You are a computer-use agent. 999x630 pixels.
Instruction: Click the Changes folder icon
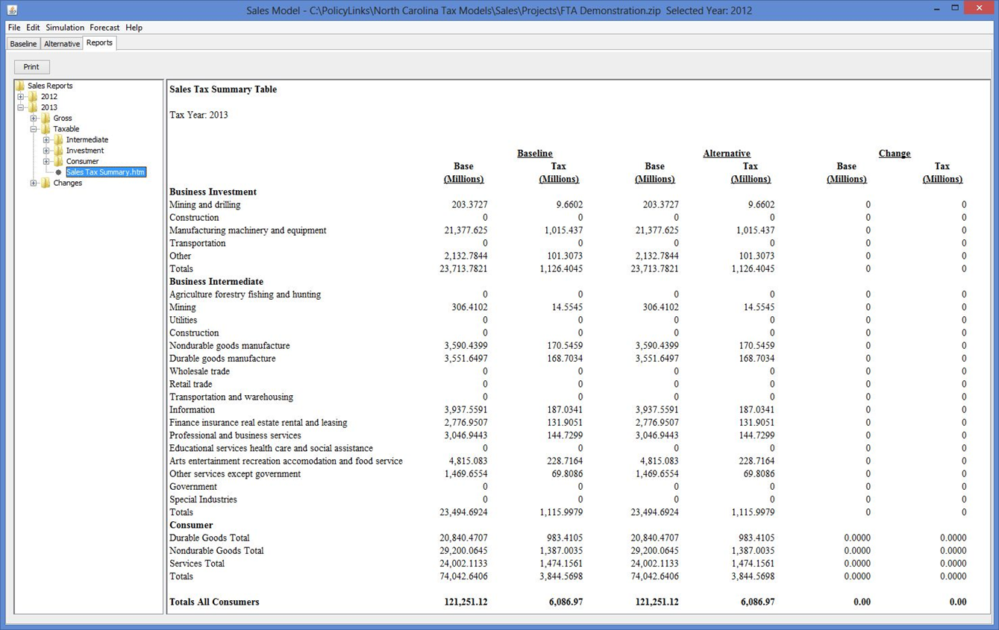pos(46,183)
